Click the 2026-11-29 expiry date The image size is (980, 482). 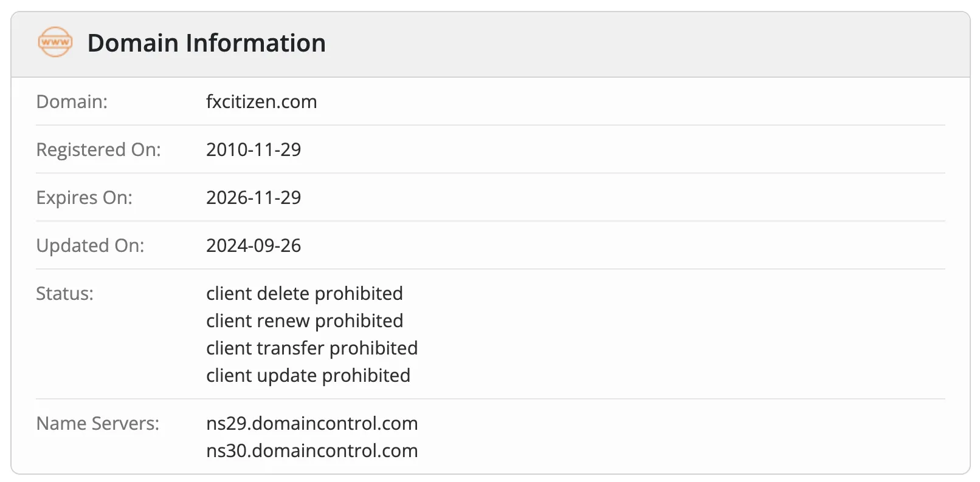(254, 197)
